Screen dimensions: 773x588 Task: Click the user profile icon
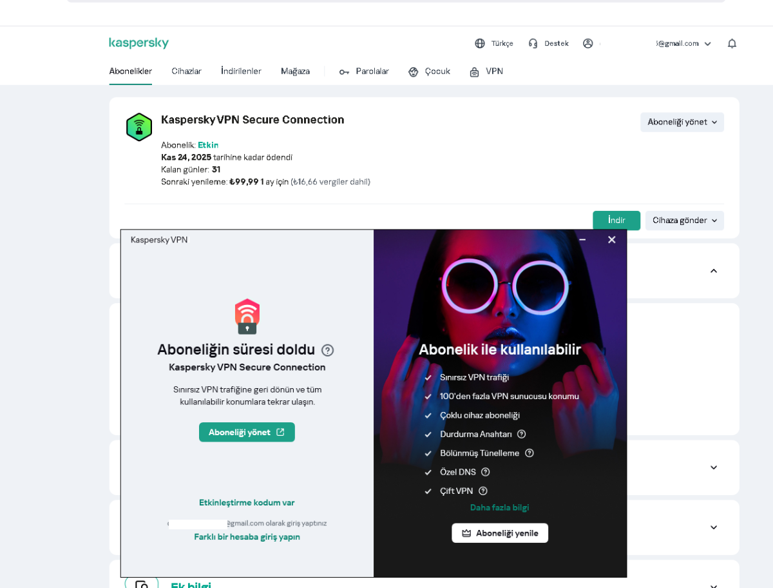click(x=587, y=43)
